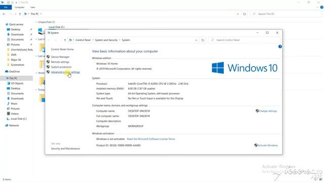Screen dimensions: 324x182
Task: Click Control Panel Home link
Action: coord(62,50)
